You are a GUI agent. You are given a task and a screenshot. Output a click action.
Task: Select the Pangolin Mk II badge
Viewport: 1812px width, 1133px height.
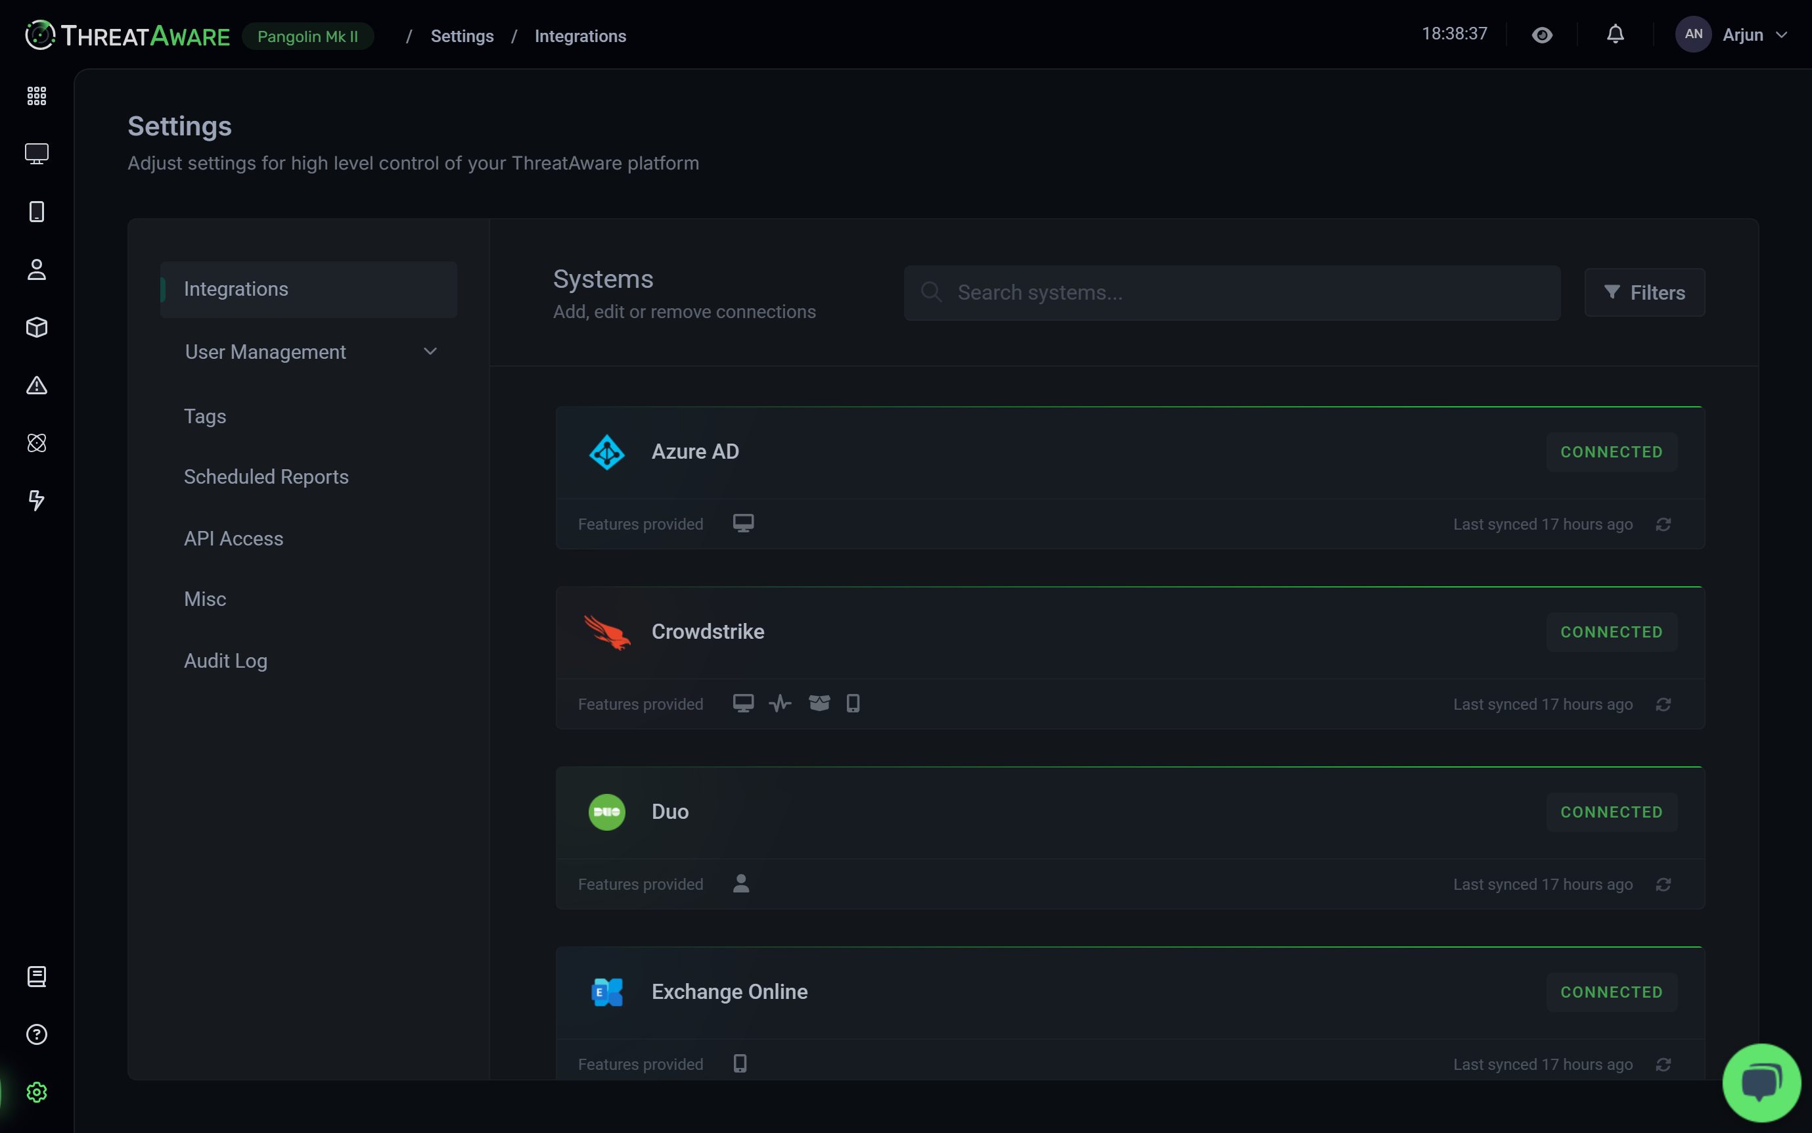tap(308, 35)
